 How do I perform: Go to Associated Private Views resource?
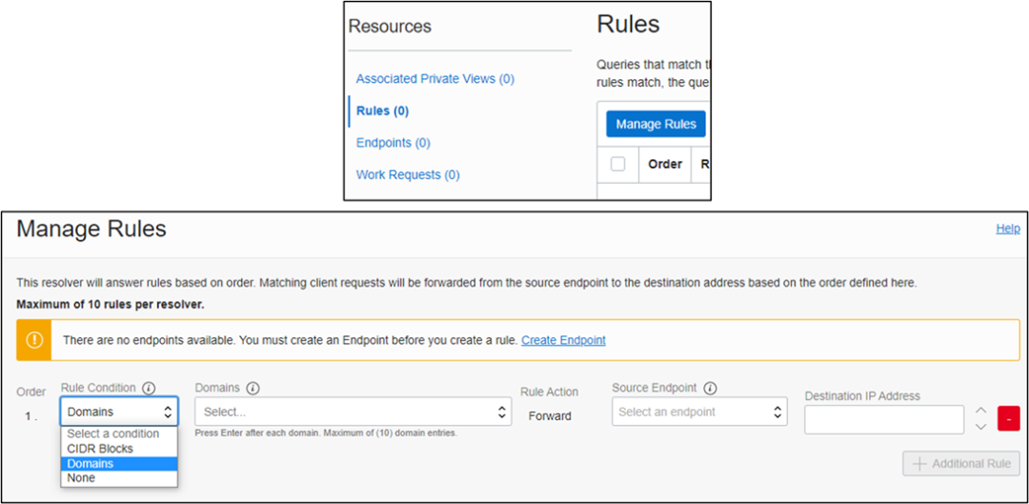coord(434,79)
